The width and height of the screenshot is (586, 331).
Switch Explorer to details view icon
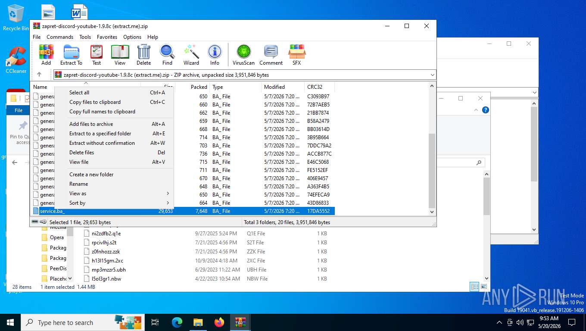[474, 287]
